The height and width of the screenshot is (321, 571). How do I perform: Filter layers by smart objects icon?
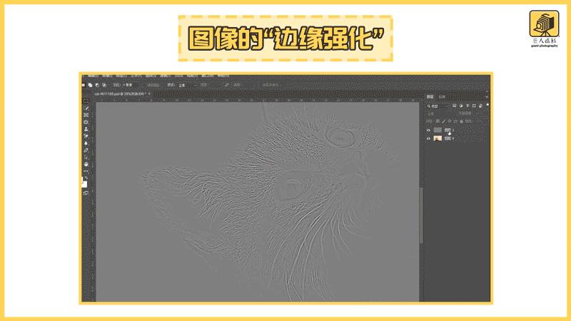[x=480, y=106]
